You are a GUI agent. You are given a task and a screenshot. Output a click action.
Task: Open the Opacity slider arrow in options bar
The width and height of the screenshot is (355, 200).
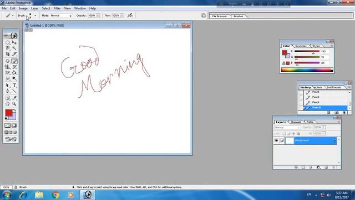[98, 16]
